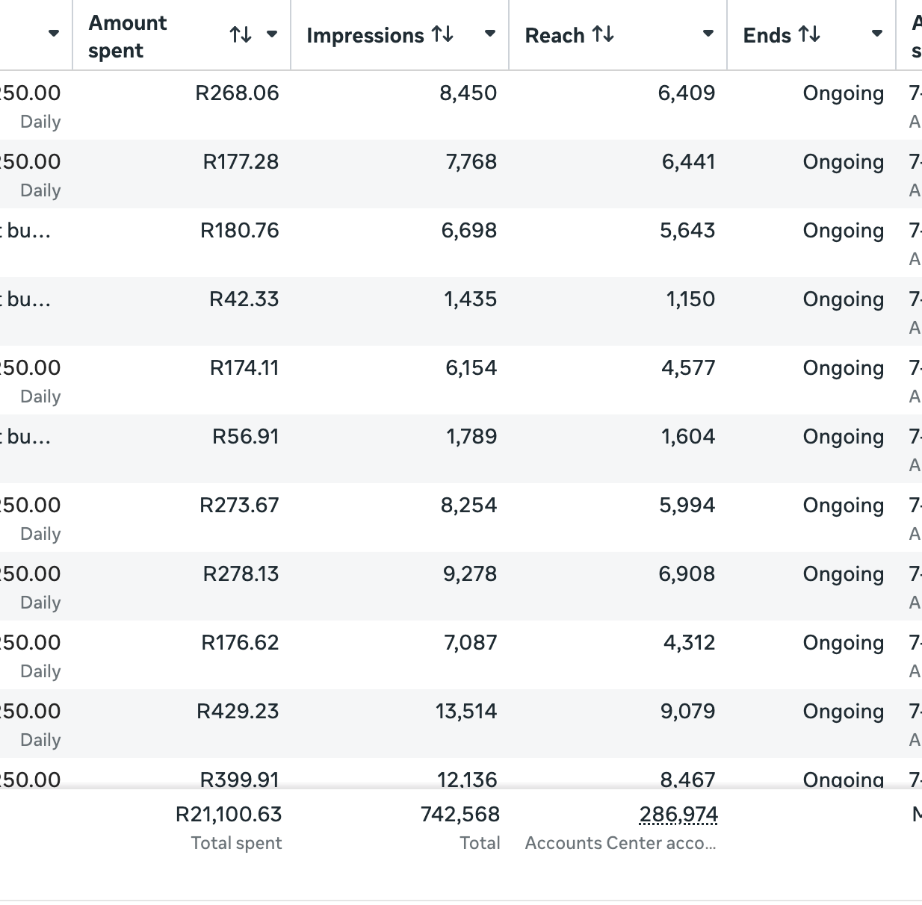The image size is (922, 905).
Task: Sort the Impressions column via its sort icon
Action: tap(444, 34)
